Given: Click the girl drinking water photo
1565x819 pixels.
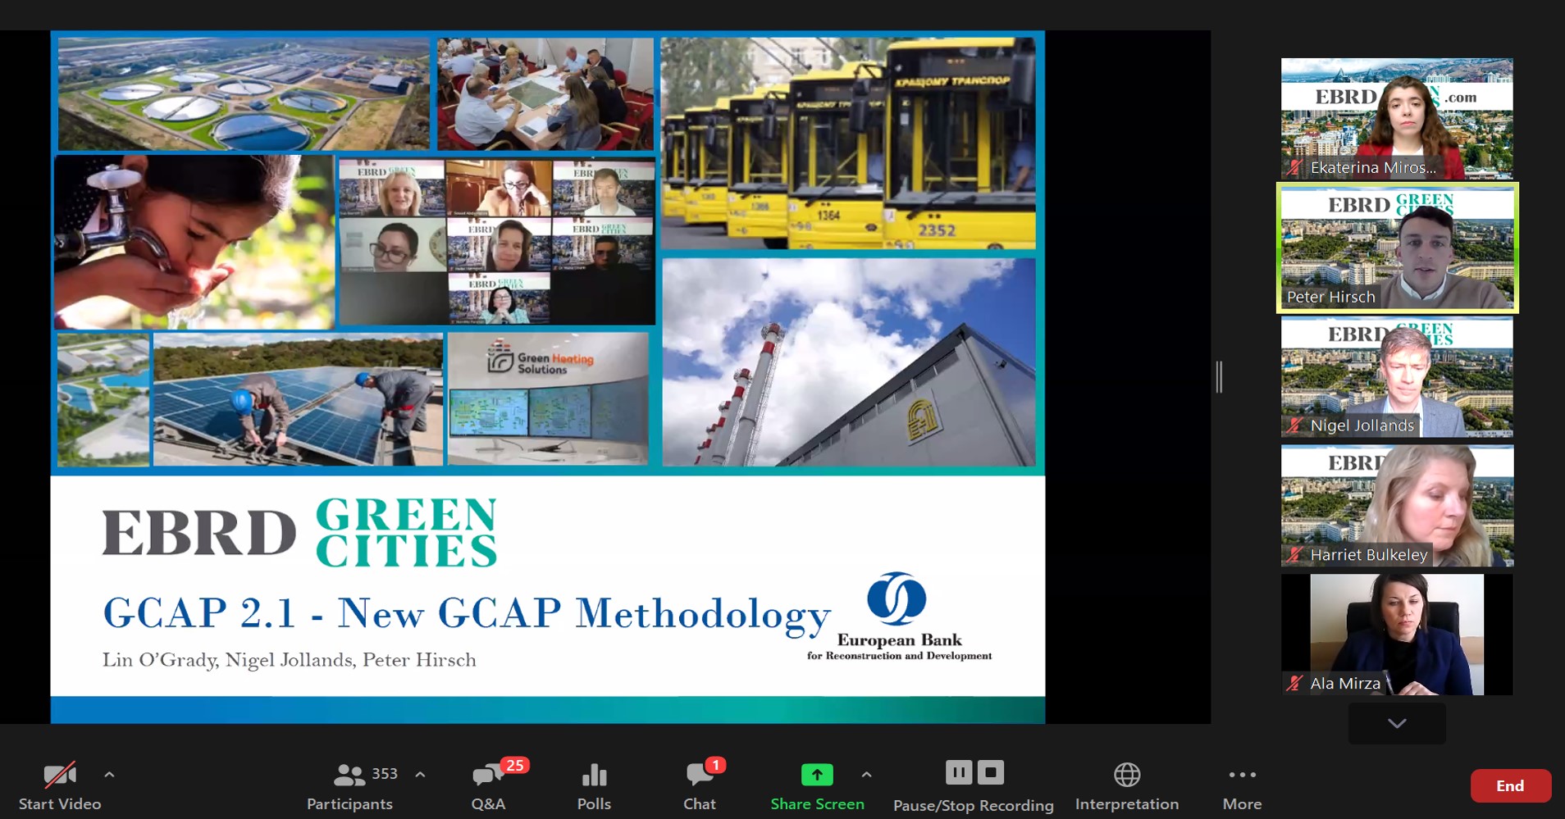Looking at the screenshot, I should [x=194, y=242].
